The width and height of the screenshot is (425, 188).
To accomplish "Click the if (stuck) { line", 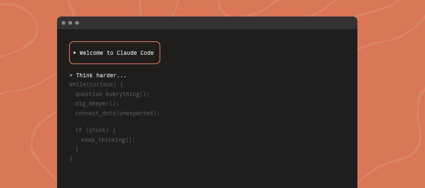I will (95, 130).
